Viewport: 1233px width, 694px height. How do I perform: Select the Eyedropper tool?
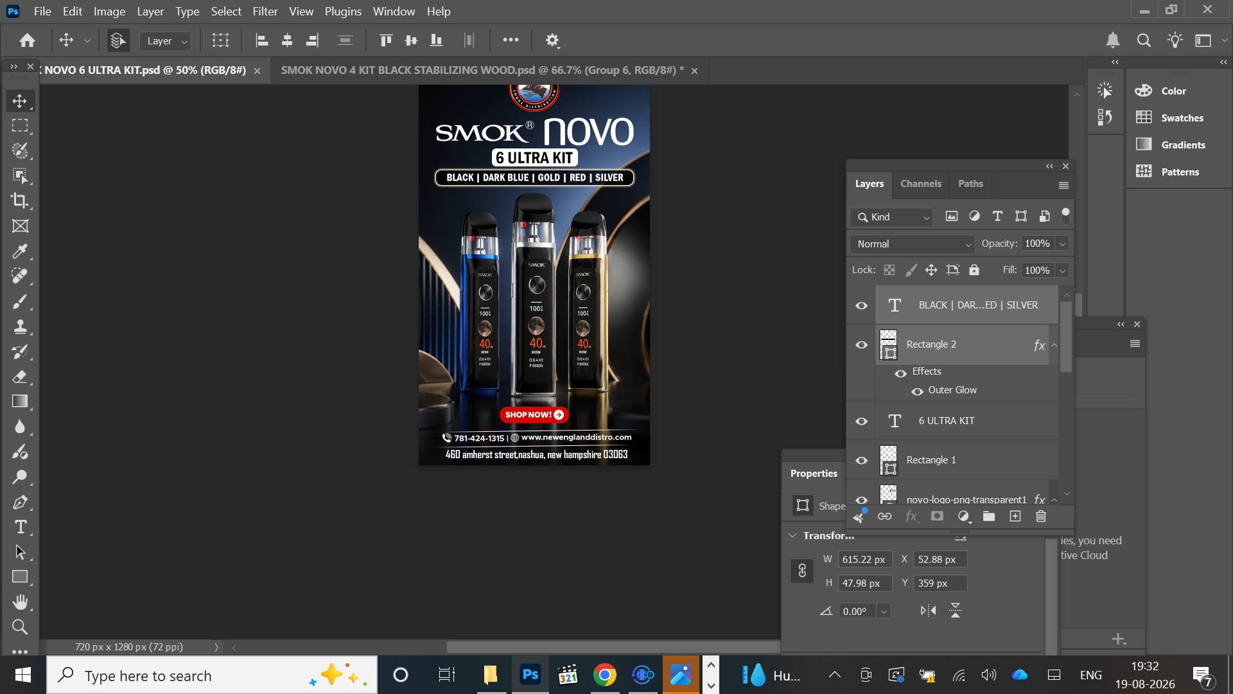click(x=20, y=251)
